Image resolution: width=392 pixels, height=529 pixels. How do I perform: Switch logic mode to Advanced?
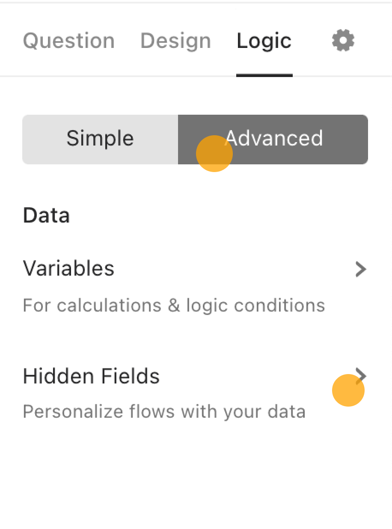point(273,139)
